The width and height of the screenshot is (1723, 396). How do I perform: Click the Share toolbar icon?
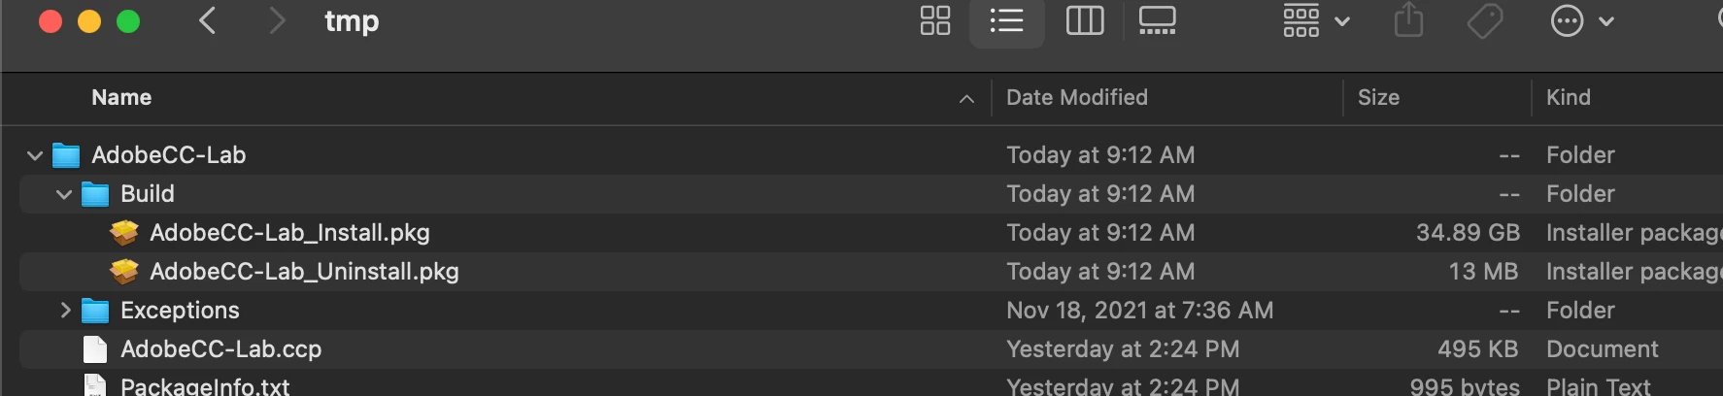(x=1408, y=20)
